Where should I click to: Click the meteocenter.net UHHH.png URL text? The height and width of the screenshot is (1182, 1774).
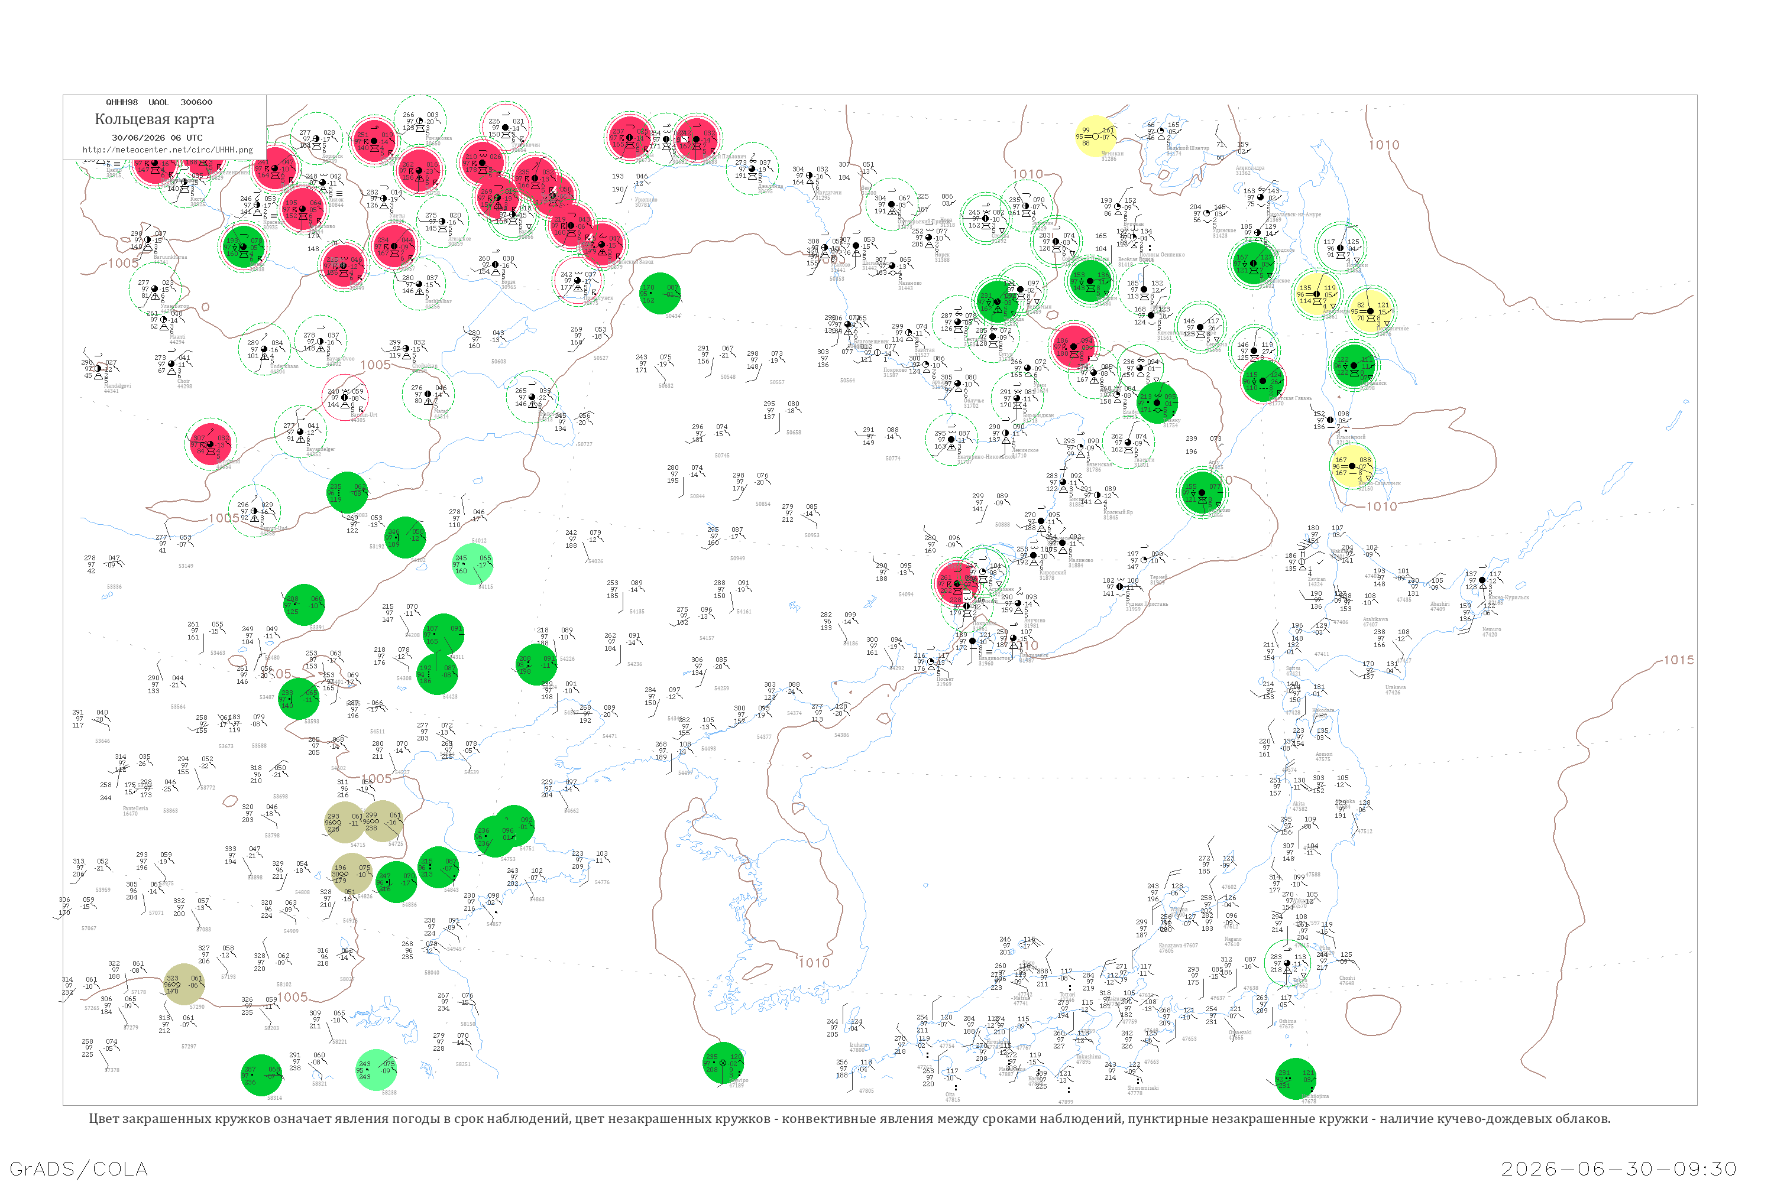[167, 150]
